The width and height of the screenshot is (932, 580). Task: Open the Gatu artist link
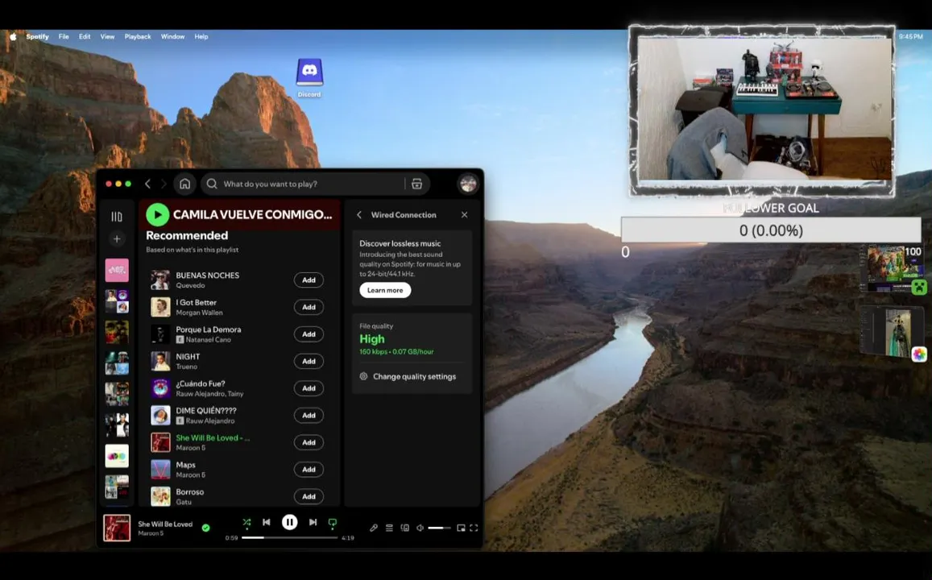coord(183,502)
